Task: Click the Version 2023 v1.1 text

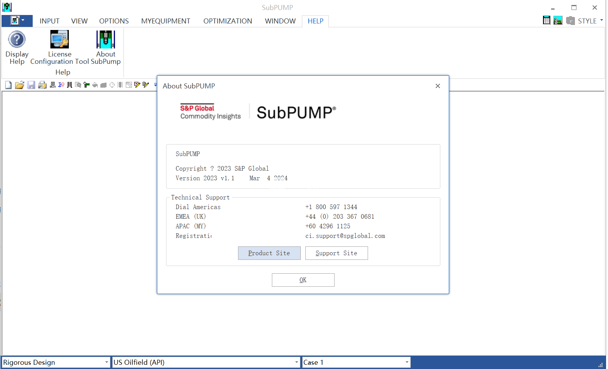Action: pyautogui.click(x=205, y=178)
